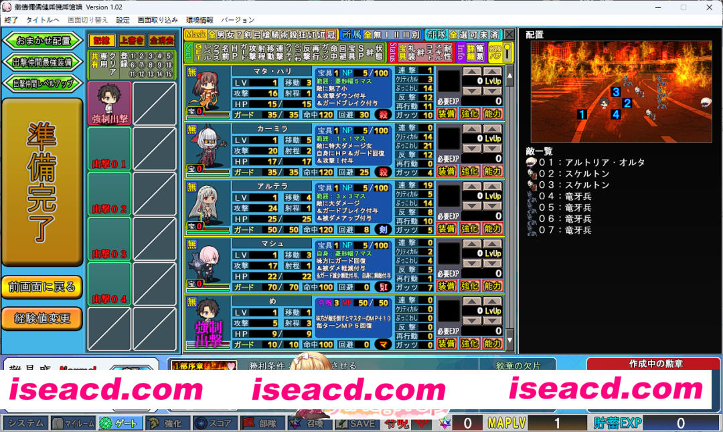Open ゲート in the bottom bar
This screenshot has width=723, height=432.
120,423
